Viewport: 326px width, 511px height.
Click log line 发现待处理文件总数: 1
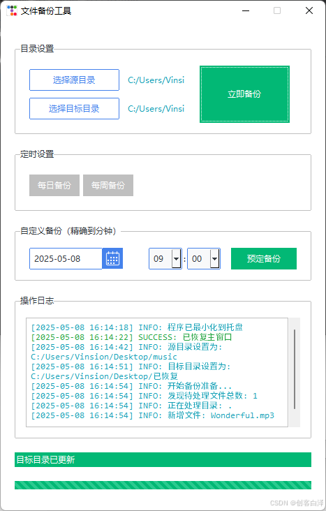144,396
